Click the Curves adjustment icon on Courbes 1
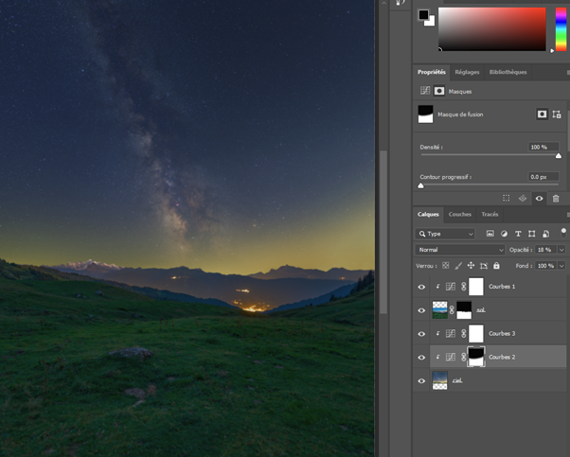570x457 pixels. 451,287
